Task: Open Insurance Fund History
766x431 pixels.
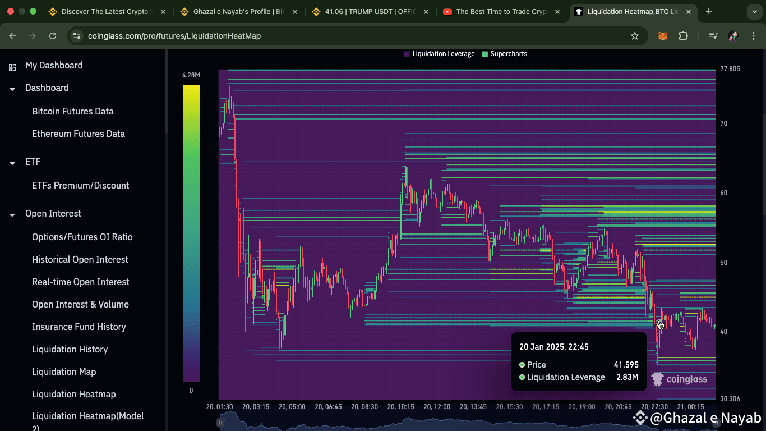Action: point(79,327)
